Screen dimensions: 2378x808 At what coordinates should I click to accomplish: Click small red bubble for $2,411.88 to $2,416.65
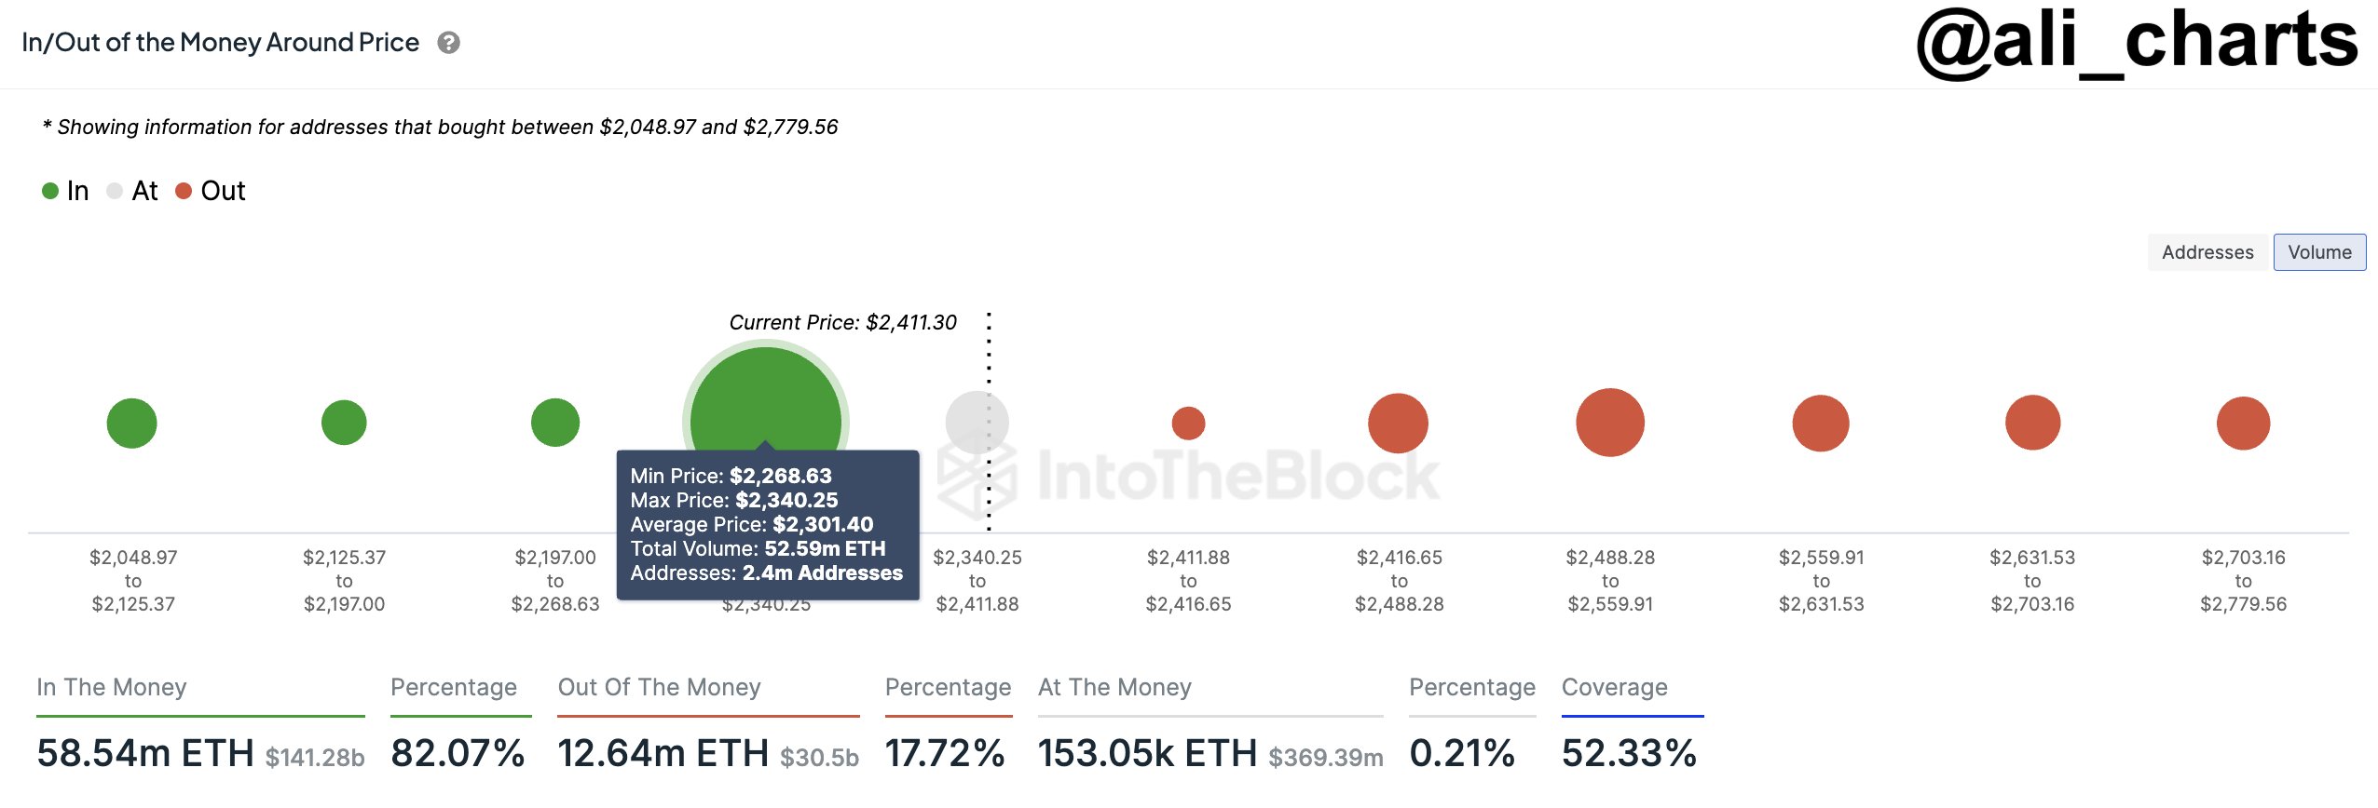tap(1188, 423)
